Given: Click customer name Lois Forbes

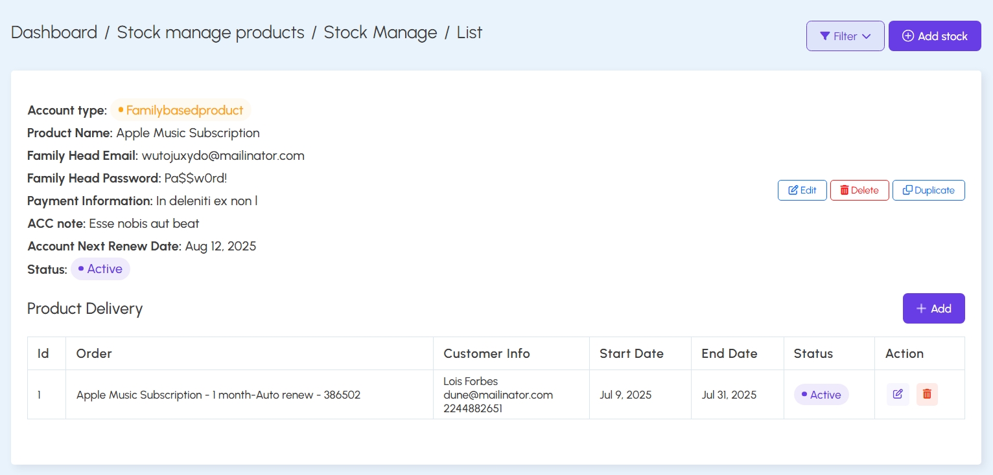Looking at the screenshot, I should point(471,381).
